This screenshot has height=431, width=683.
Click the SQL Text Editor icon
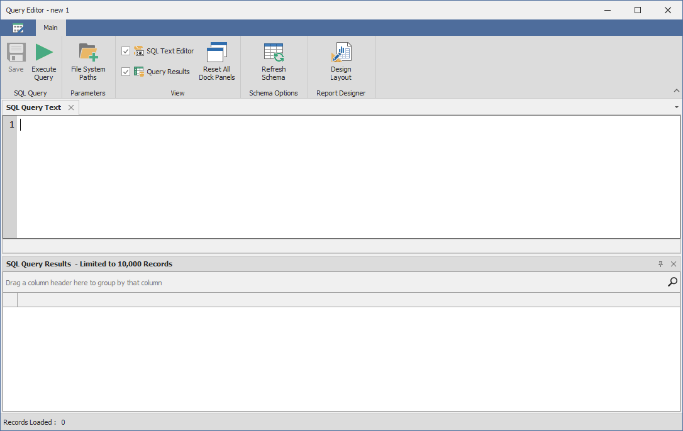pos(139,51)
